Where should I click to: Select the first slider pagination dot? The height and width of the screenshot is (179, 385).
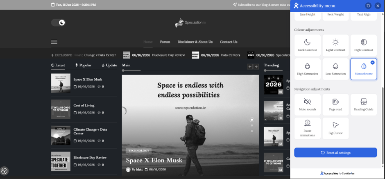tap(251, 120)
